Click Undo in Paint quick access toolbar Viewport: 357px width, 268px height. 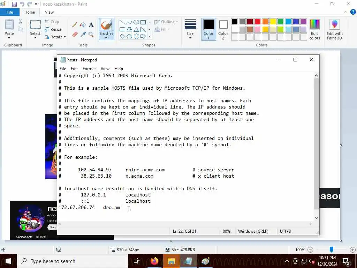point(22,4)
